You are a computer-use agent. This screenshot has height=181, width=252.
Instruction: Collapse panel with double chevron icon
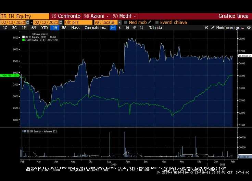coord(206,28)
